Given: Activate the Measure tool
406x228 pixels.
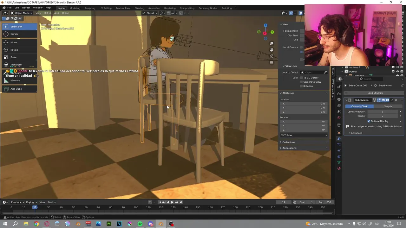Looking at the screenshot, I should [x=19, y=80].
